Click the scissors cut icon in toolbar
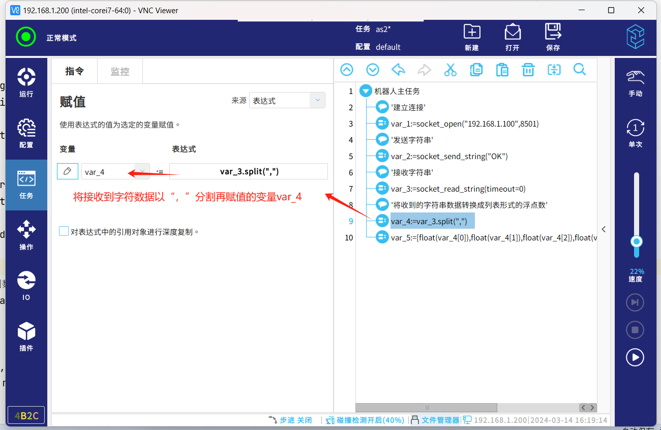This screenshot has width=661, height=430. click(x=450, y=70)
